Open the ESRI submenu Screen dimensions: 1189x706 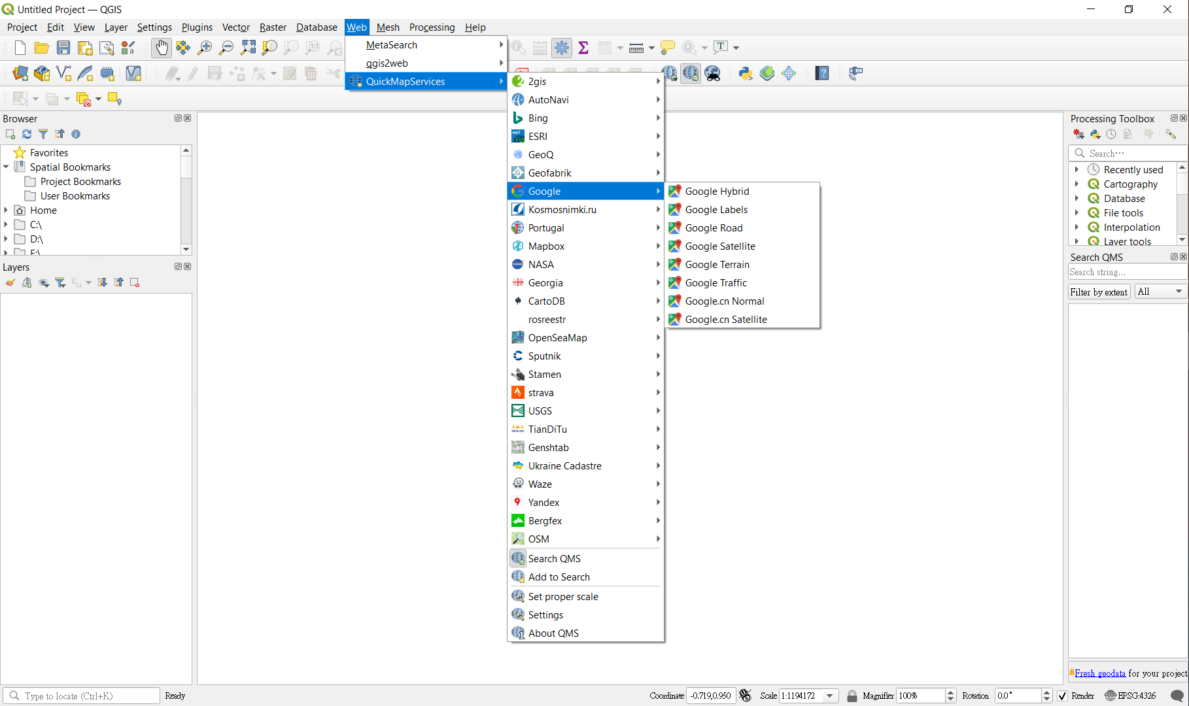585,137
